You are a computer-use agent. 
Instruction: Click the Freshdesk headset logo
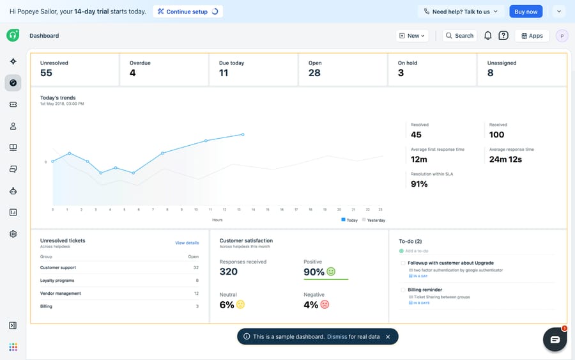13,35
